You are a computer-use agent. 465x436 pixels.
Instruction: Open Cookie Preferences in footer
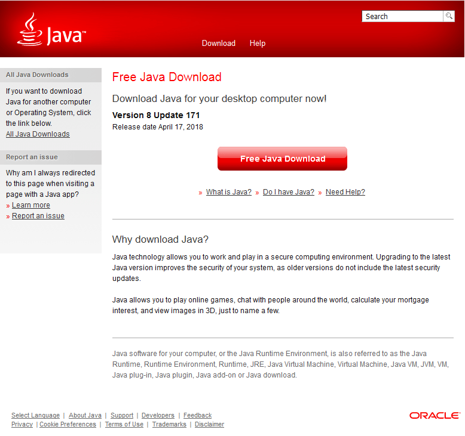(x=68, y=424)
